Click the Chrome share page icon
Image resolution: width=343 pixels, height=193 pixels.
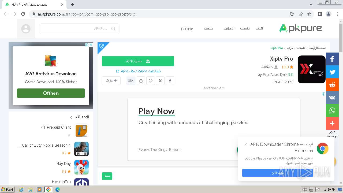[x=301, y=14]
